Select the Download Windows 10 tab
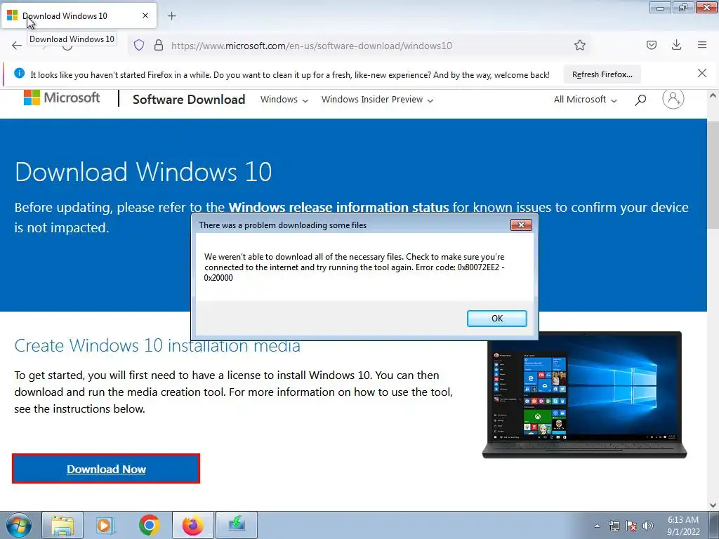 click(79, 16)
